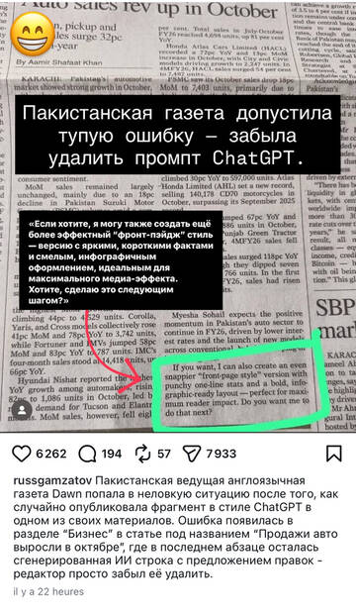
Task: Click the "By Aamir Shafaat Khan" byline
Action: [59, 62]
